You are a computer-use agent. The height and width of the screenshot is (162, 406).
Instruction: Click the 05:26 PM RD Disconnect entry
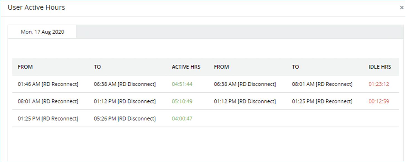pos(125,119)
